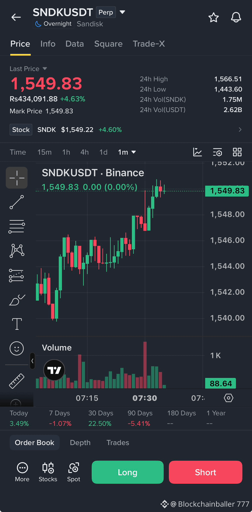Select the 1d interval
Viewport: 252px width, 512px height.
click(103, 152)
